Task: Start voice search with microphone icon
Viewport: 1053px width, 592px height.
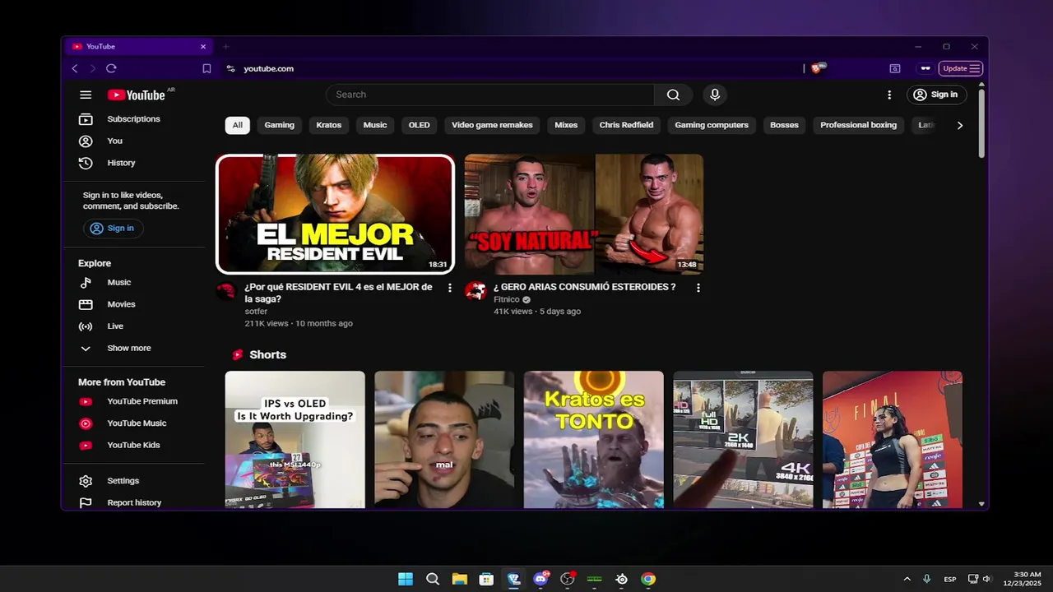Action: point(715,95)
